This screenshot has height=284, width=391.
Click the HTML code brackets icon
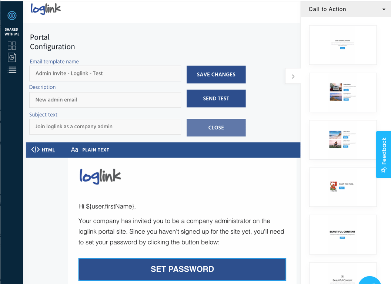click(x=35, y=150)
